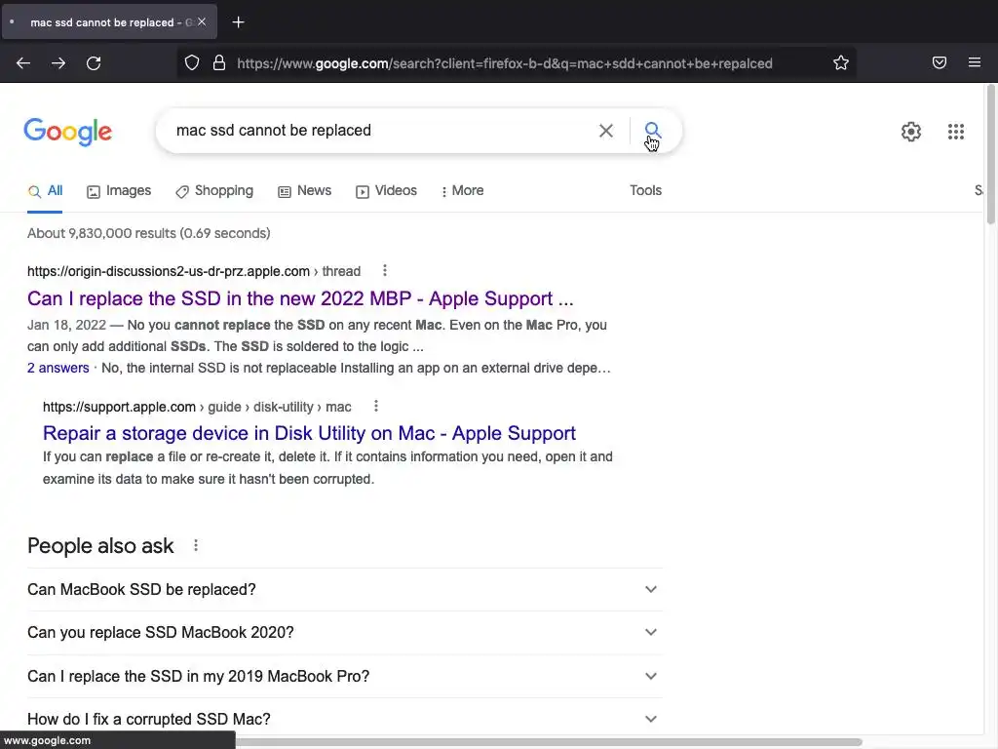Open 'Can I replace the SSD in the new 2022 MBP' result
The width and height of the screenshot is (998, 749).
point(300,298)
